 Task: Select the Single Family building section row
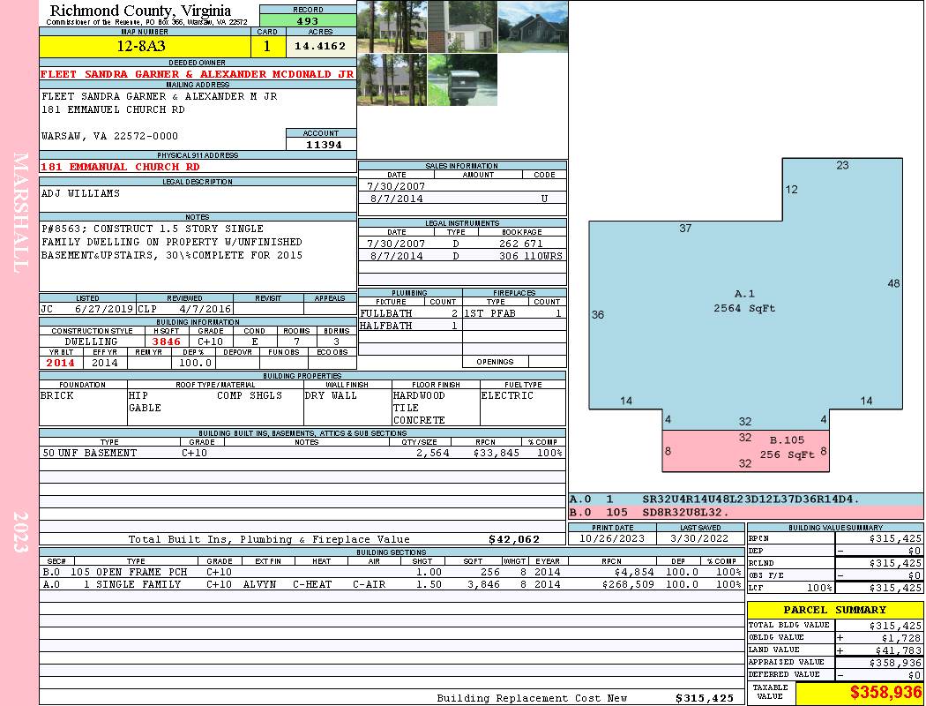(x=390, y=584)
